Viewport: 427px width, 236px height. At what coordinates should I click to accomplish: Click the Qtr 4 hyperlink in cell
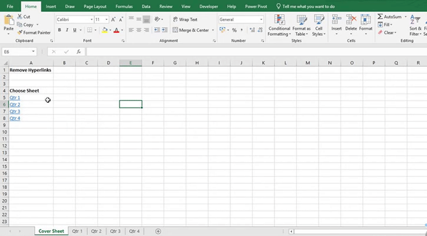15,118
